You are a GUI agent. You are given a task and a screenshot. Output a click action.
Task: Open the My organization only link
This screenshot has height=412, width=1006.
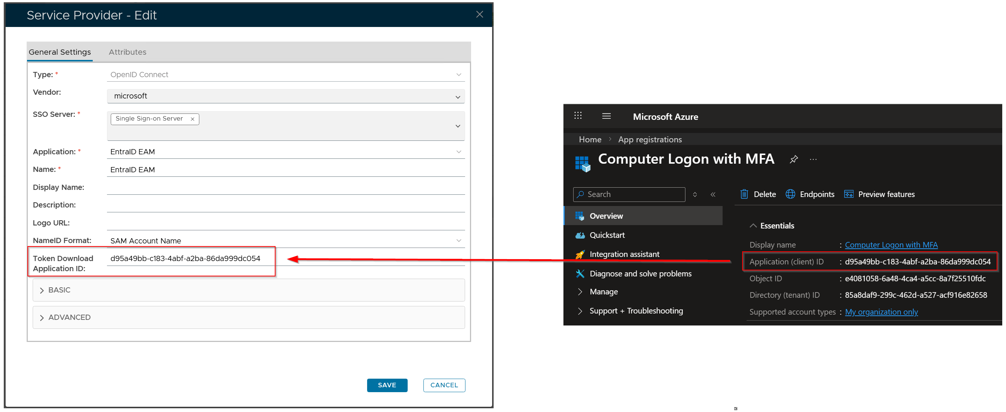click(x=881, y=312)
